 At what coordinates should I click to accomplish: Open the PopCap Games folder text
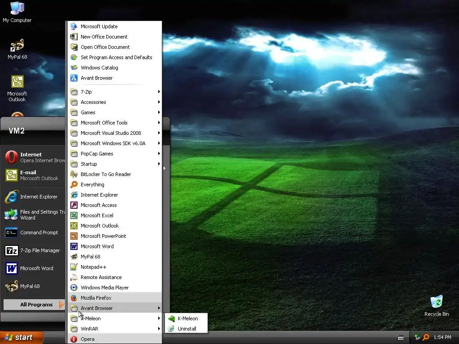pyautogui.click(x=97, y=154)
